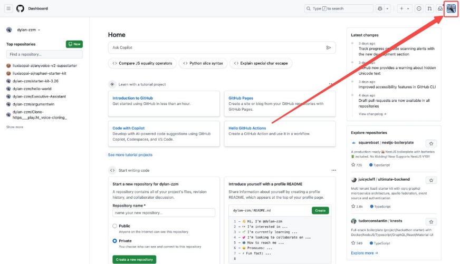Select the Private repository visibility option
The width and height of the screenshot is (460, 264).
(115, 241)
